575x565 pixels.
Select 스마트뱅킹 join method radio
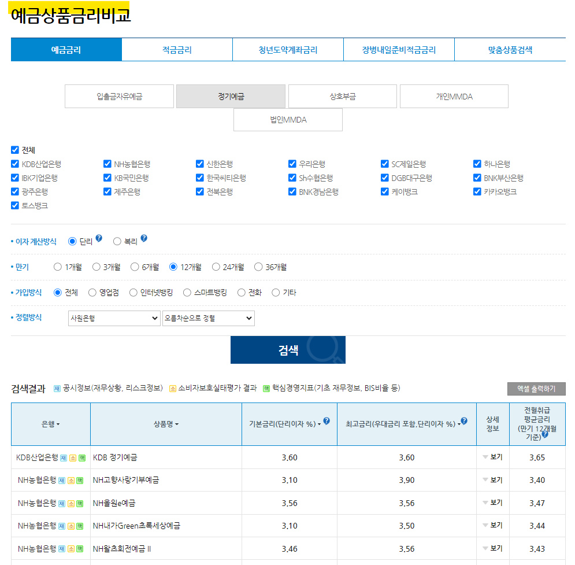click(x=187, y=293)
